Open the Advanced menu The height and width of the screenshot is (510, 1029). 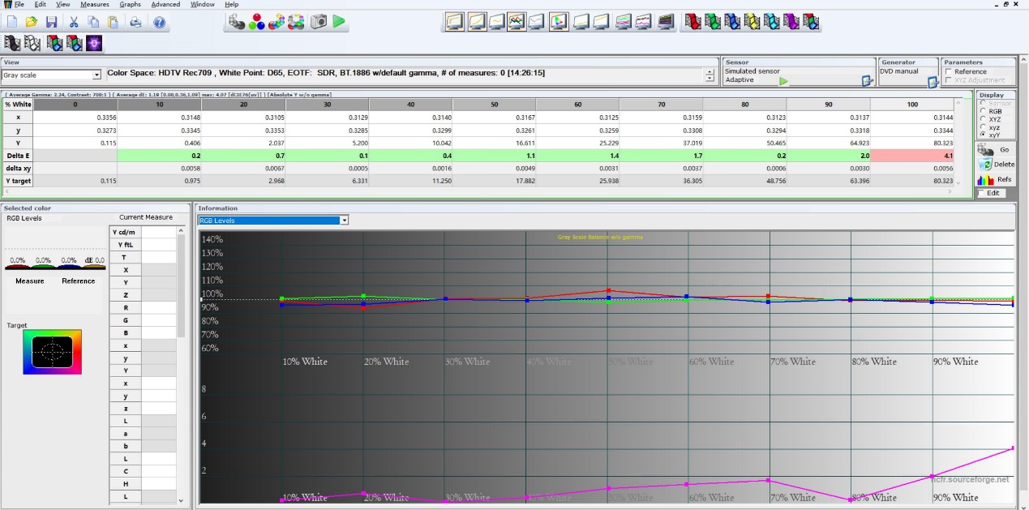166,4
